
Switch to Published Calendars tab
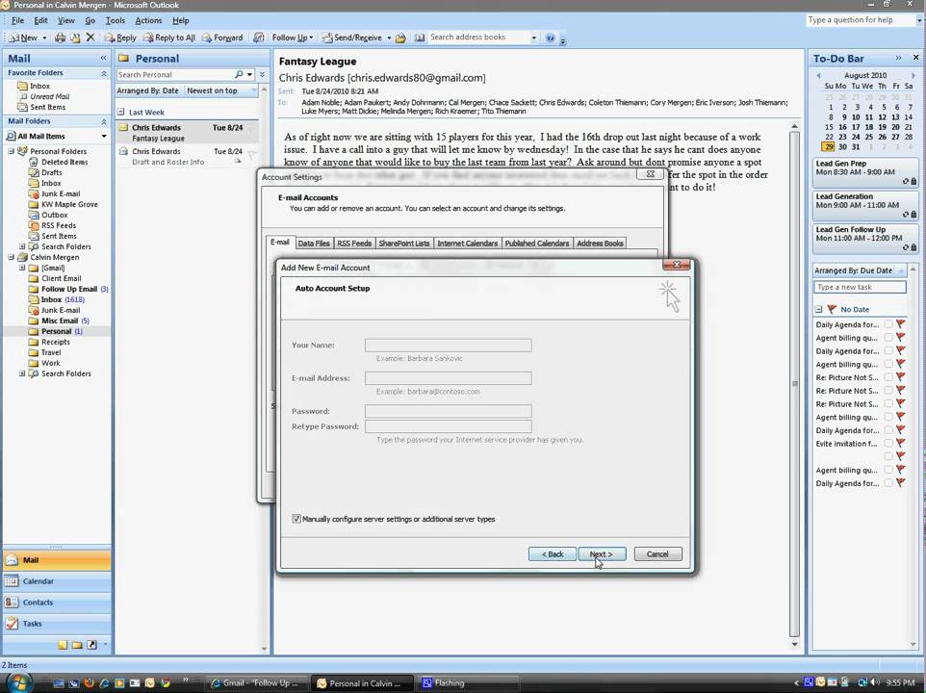pyautogui.click(x=537, y=244)
